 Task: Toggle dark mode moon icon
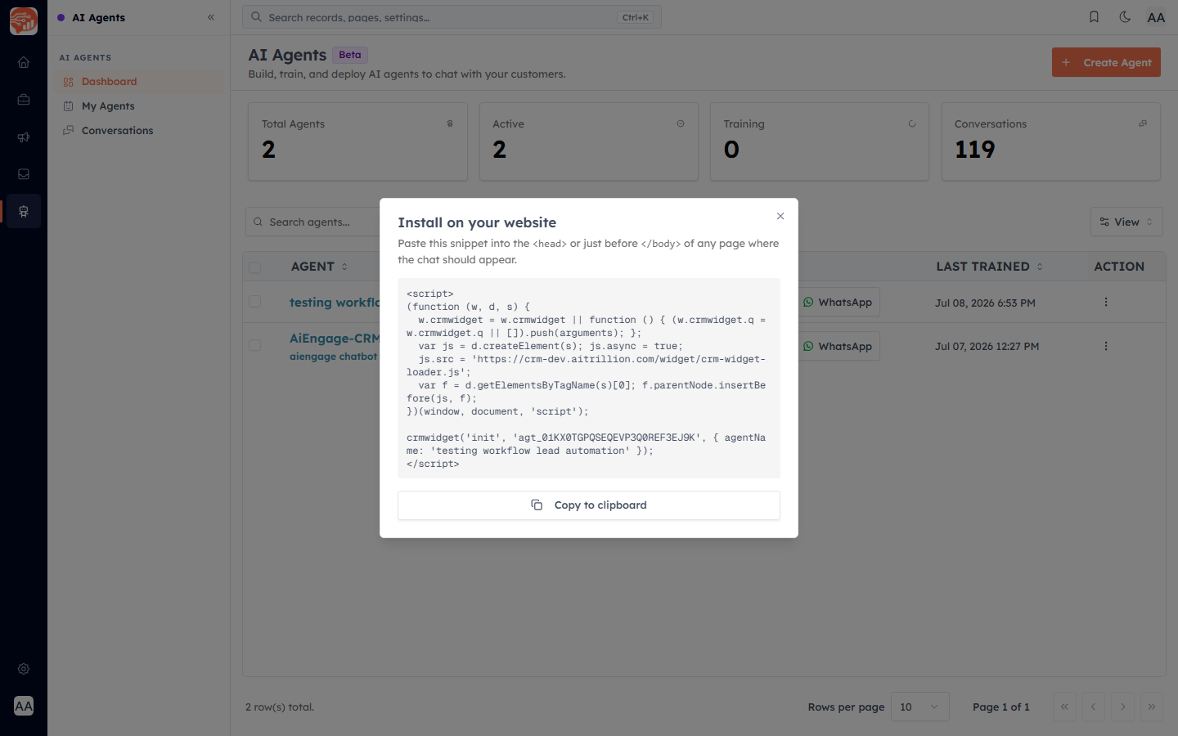tap(1125, 17)
